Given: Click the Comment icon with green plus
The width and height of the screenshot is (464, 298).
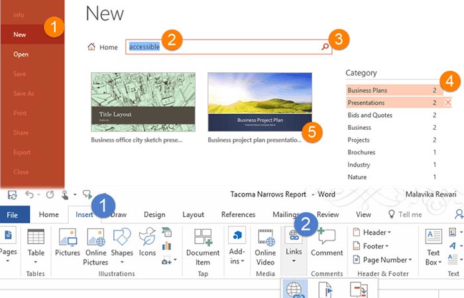Looking at the screenshot, I should click(x=327, y=242).
